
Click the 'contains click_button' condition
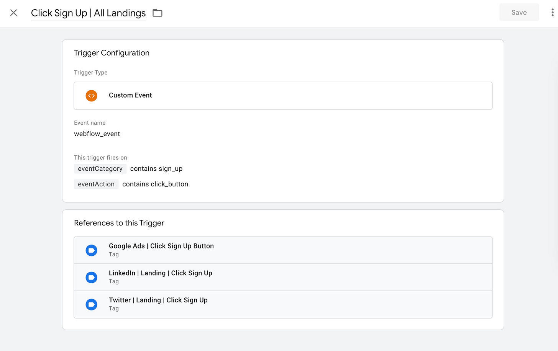tap(155, 184)
